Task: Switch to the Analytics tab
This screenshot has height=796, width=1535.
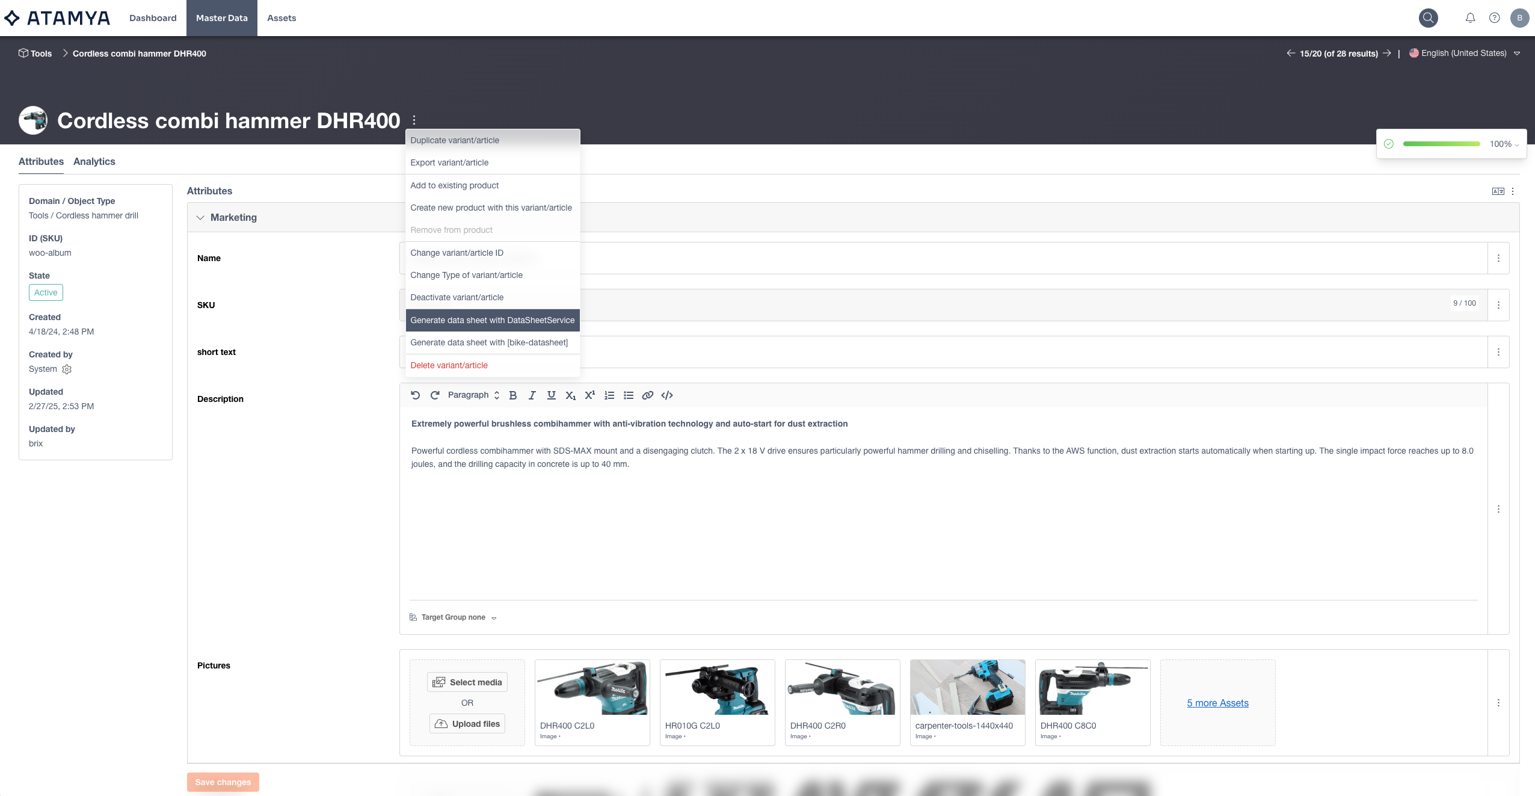Action: pos(94,161)
